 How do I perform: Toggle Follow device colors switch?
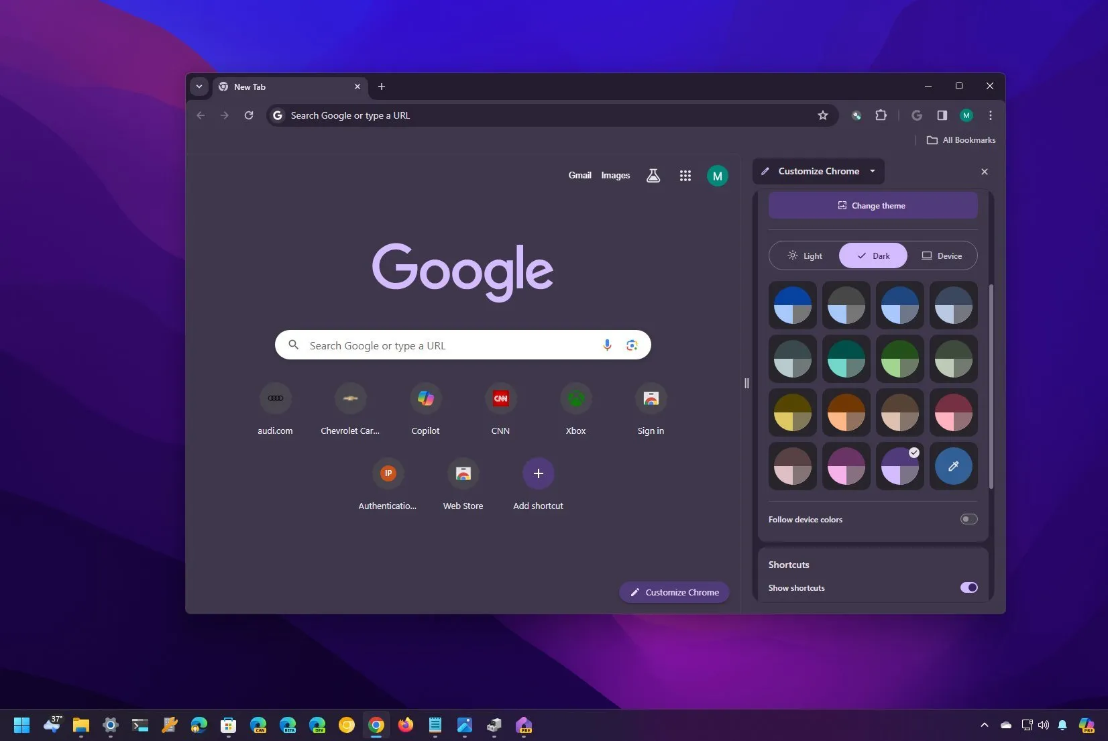coord(969,519)
